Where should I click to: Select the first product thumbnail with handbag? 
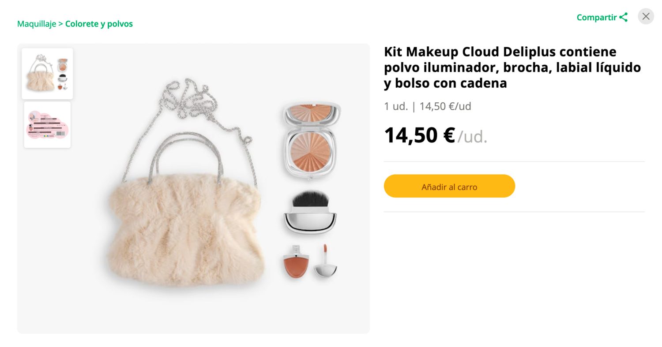tap(47, 74)
